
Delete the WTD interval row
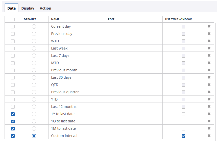pyautogui.click(x=209, y=41)
